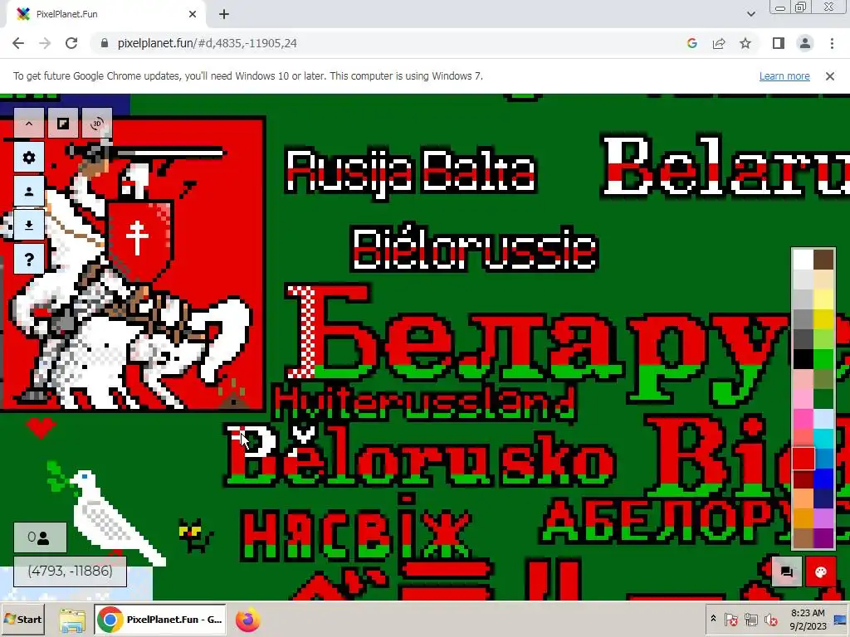The height and width of the screenshot is (637, 850).
Task: Select the brown palette color
Action: tap(824, 259)
